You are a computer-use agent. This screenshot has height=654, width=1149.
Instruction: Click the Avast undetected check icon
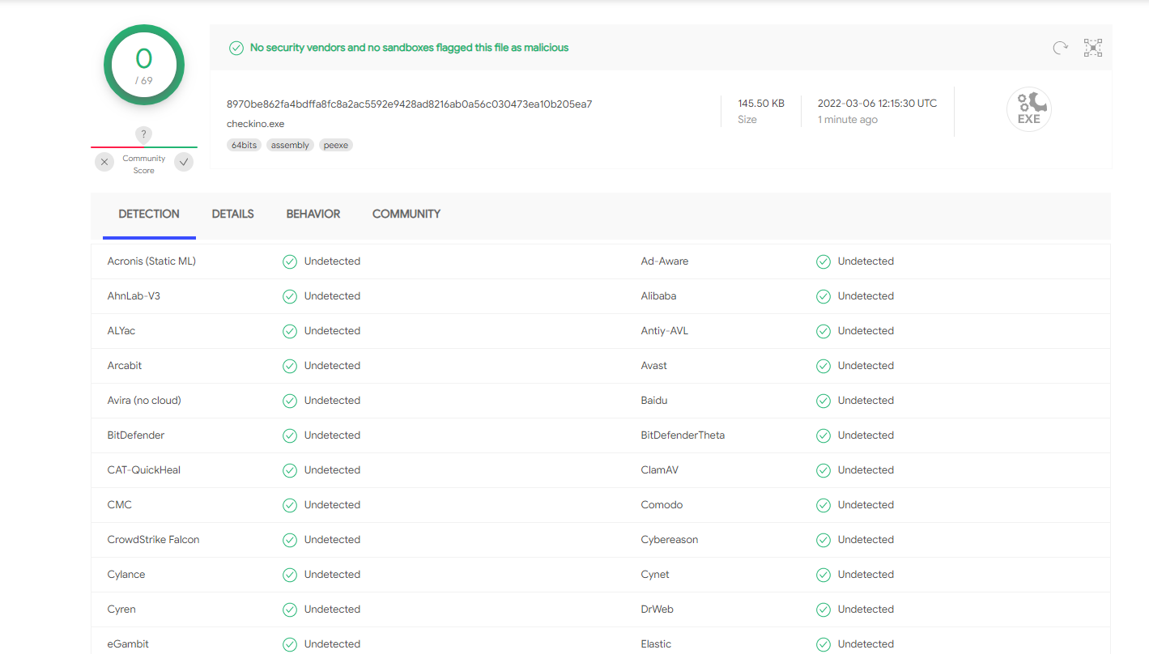coord(823,366)
